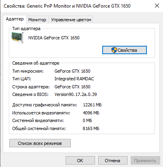
Task: Click the dialog title bar text
Action: coord(67,6)
